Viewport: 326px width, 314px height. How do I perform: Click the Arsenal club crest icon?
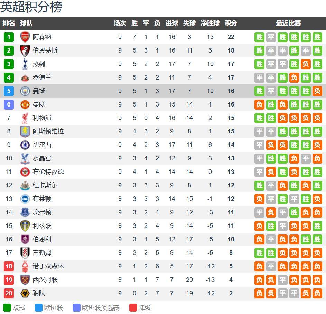[x=25, y=37]
